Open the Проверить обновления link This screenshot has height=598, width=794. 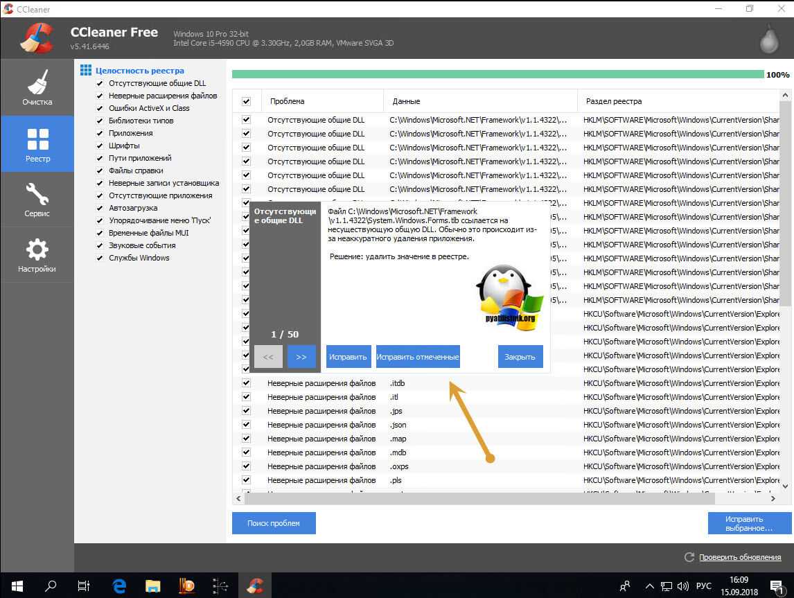pos(739,557)
